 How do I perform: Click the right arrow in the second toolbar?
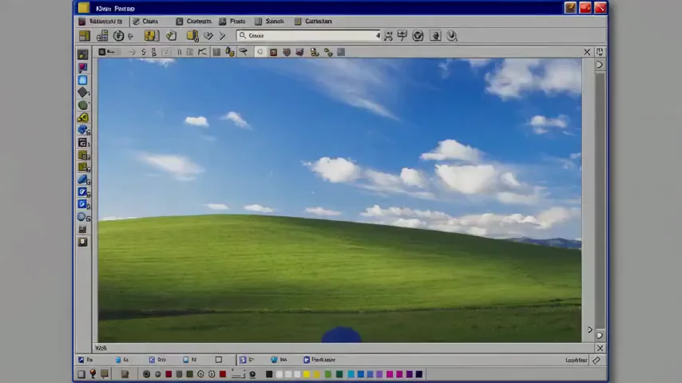click(133, 52)
